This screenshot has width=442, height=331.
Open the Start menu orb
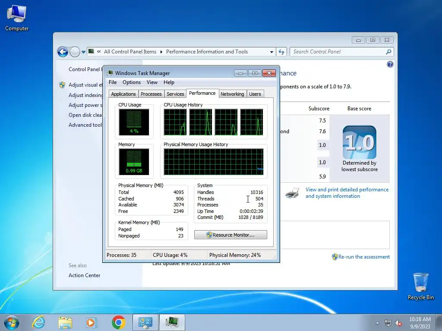(12, 322)
